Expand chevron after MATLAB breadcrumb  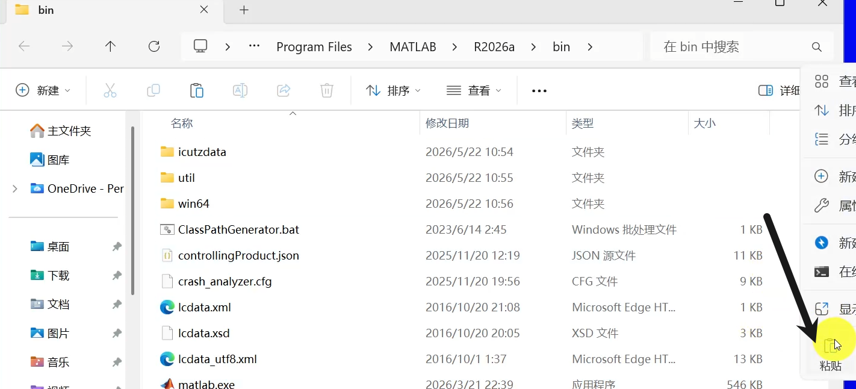pyautogui.click(x=454, y=47)
